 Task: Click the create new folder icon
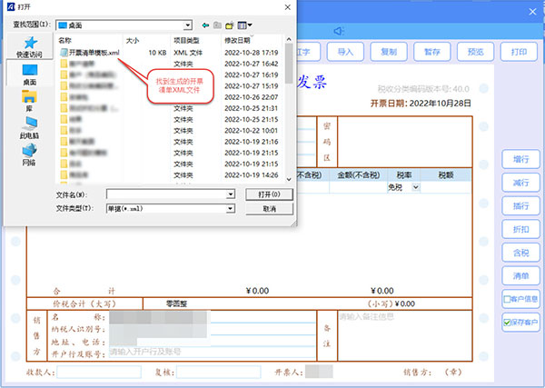coord(231,25)
